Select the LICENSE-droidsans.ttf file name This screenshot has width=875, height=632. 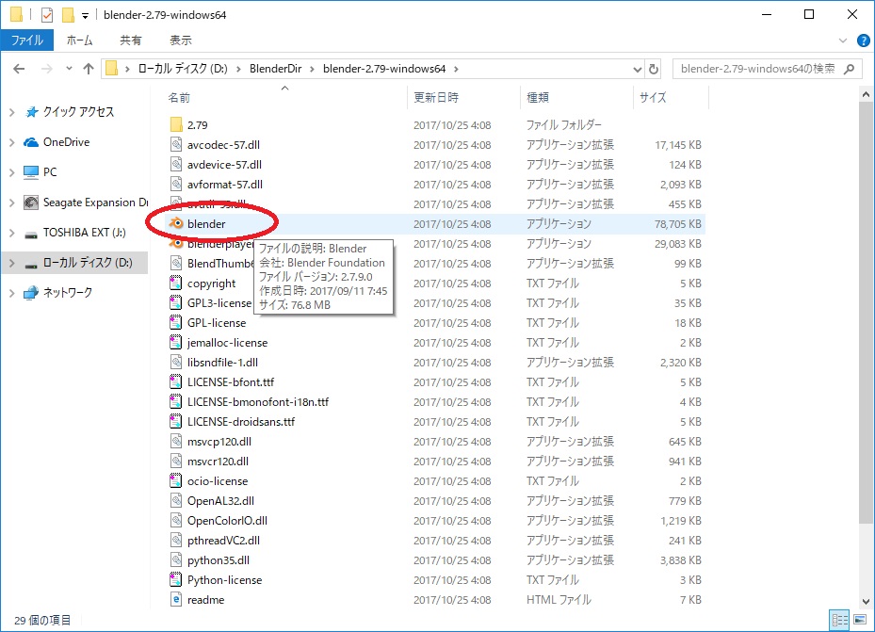click(x=241, y=422)
